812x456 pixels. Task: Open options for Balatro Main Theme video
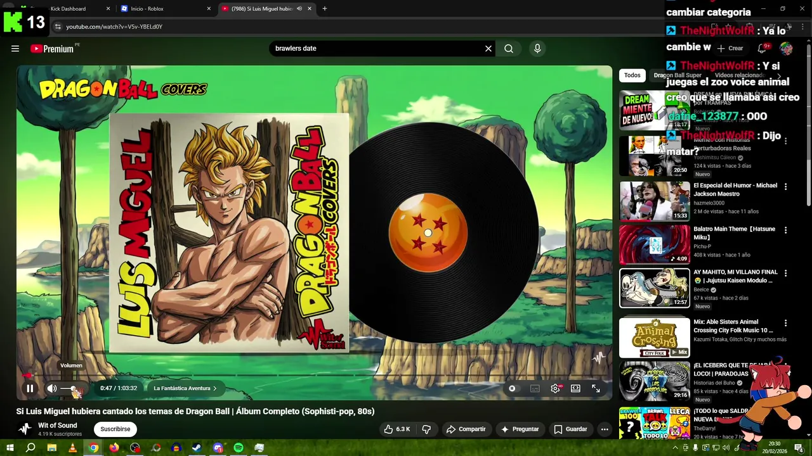(x=785, y=231)
